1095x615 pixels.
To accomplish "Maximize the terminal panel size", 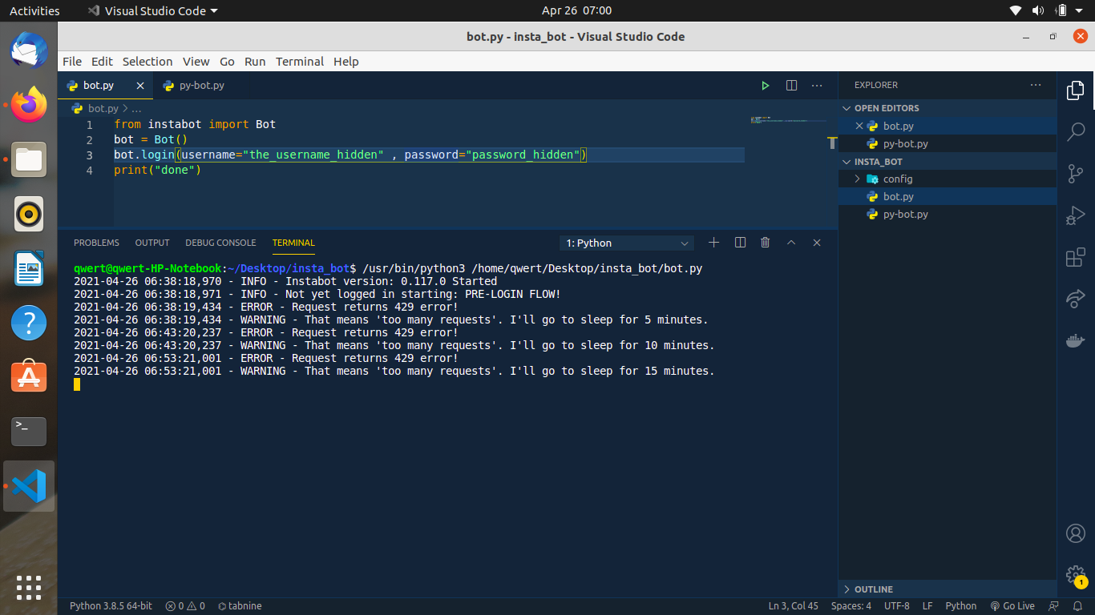I will click(791, 243).
